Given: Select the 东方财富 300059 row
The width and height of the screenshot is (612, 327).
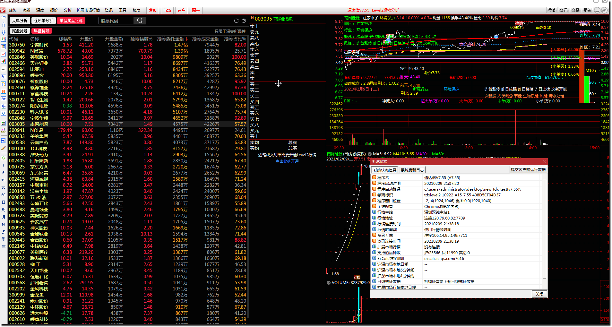Looking at the screenshot, I should tap(128, 173).
